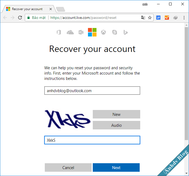Viewport: 189px width, 176px height.
Task: Click the Cancel button
Action: point(68,167)
